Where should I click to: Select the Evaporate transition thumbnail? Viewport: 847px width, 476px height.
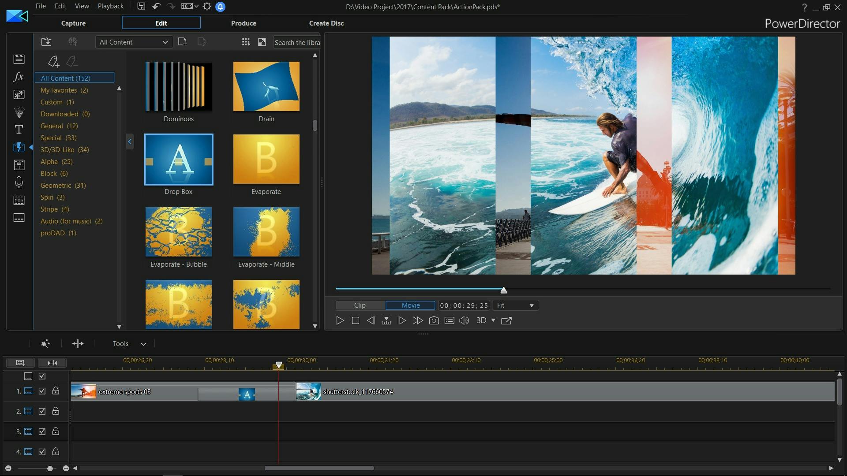[x=266, y=159]
